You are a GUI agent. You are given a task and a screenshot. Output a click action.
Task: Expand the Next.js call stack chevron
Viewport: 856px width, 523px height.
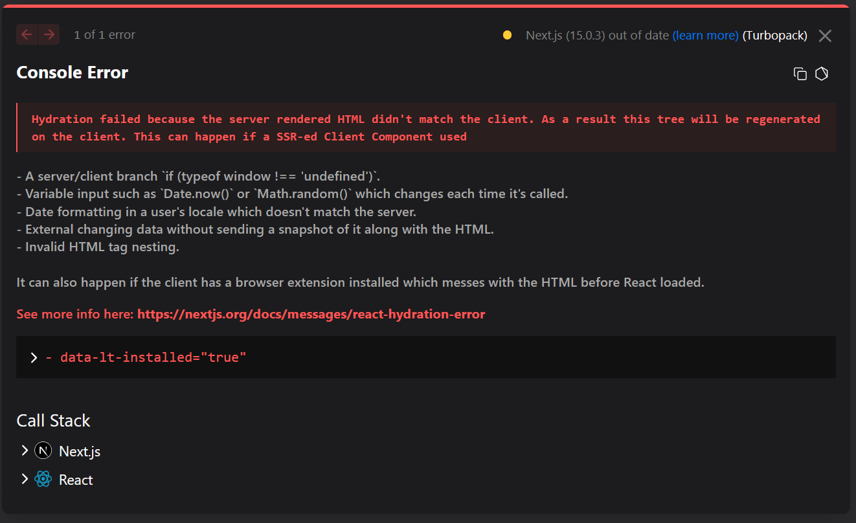[x=25, y=451]
